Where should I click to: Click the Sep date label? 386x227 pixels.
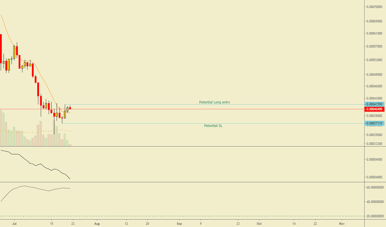pyautogui.click(x=179, y=224)
